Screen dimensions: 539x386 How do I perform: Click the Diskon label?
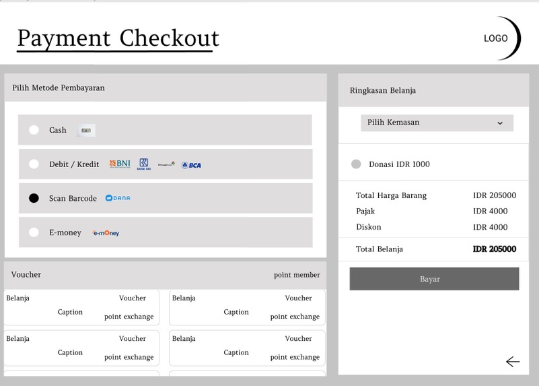click(369, 227)
